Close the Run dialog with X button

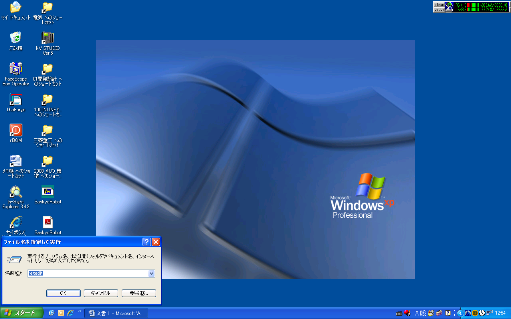[156, 242]
